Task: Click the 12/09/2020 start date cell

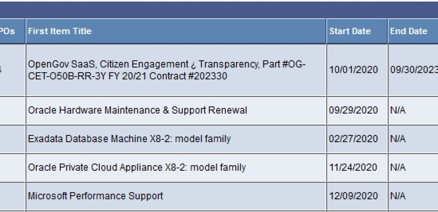Action: click(x=353, y=196)
